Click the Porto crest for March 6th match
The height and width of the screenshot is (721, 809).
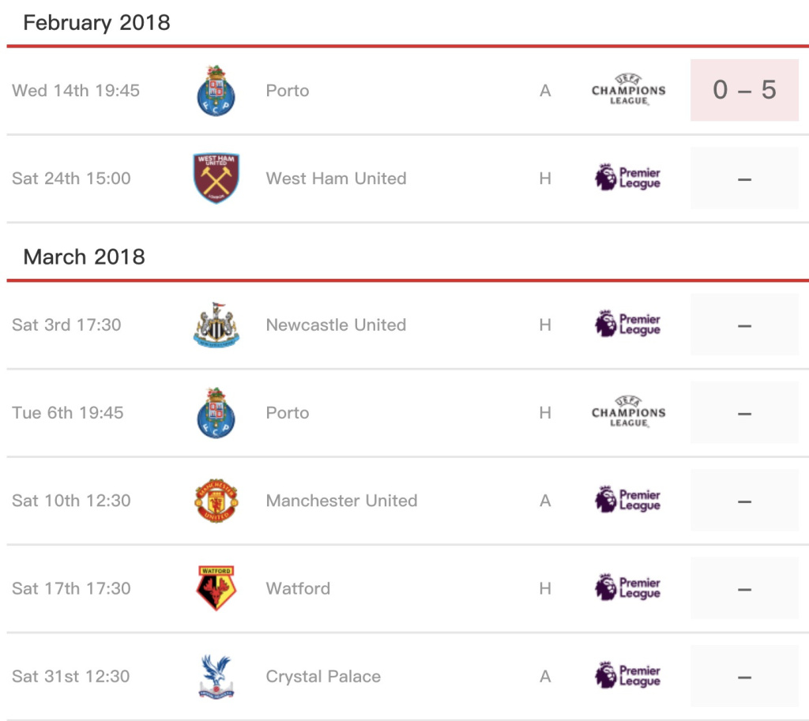tap(216, 413)
